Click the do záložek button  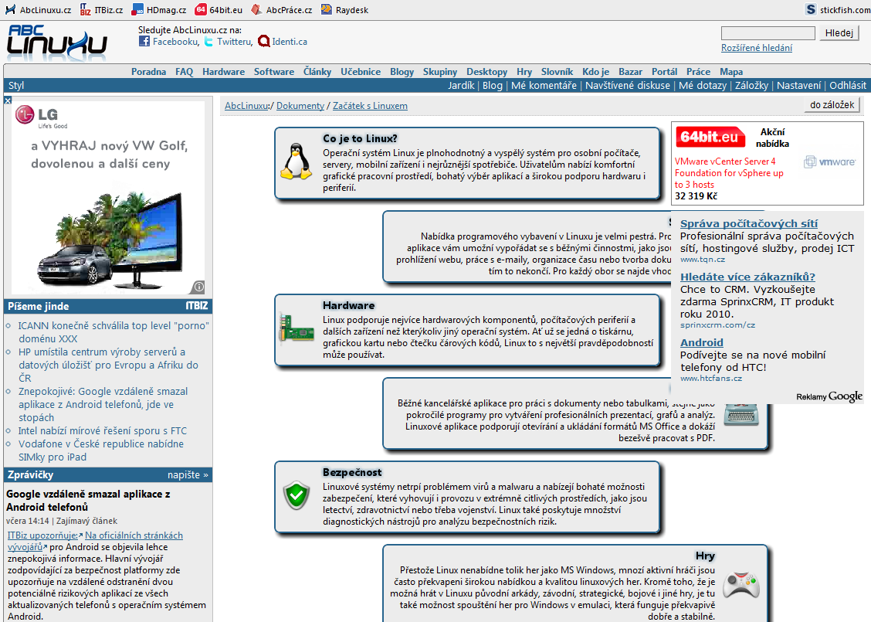832,104
